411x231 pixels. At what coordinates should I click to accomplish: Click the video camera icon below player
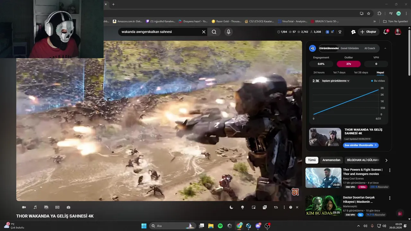pos(24,207)
